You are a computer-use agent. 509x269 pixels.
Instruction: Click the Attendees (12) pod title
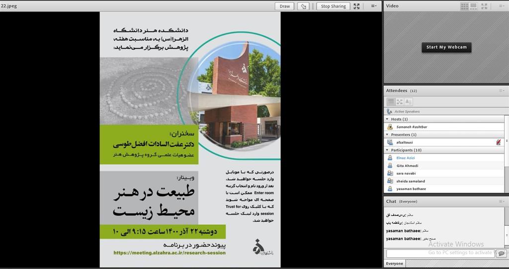pos(402,91)
